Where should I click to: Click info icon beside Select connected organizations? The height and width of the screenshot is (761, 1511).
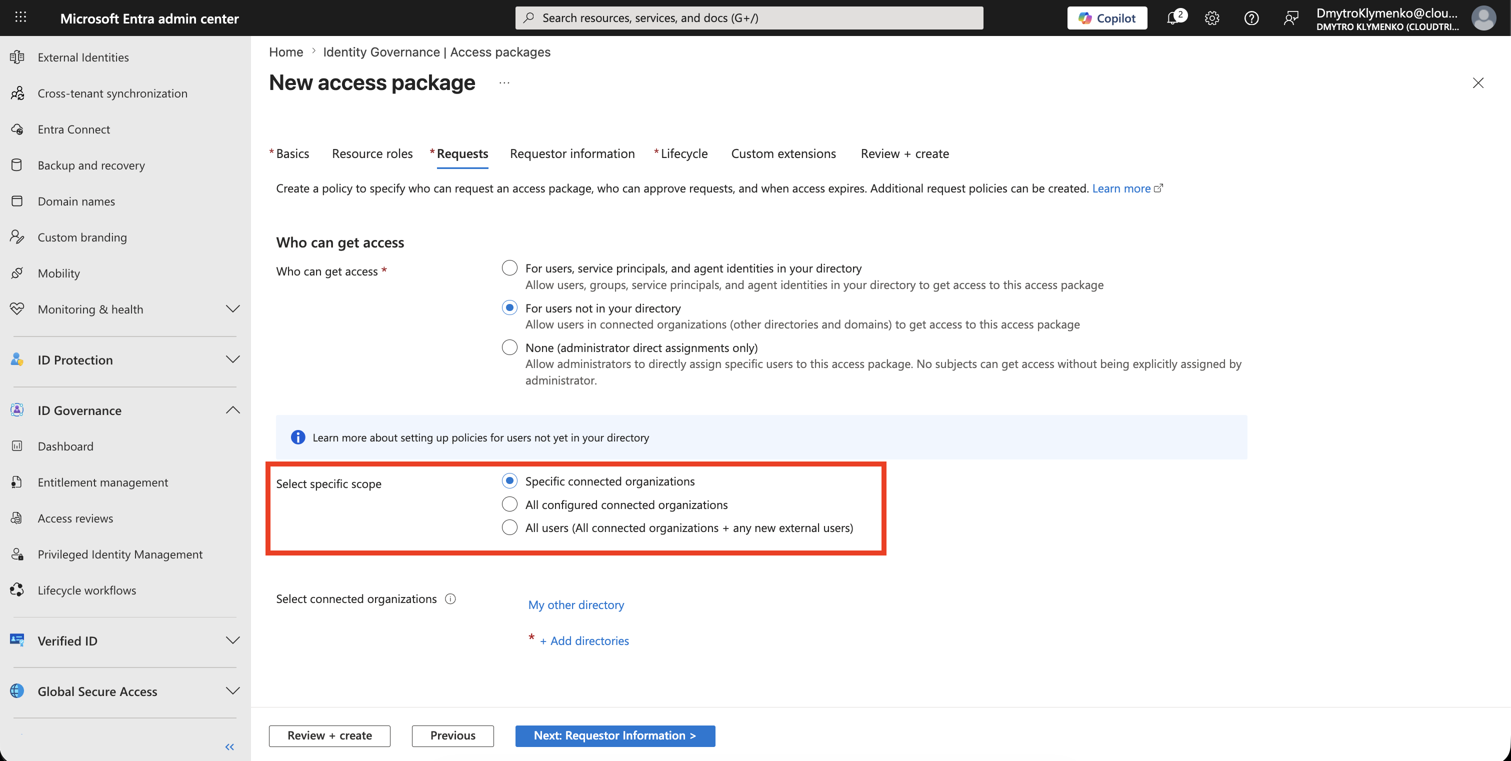[x=450, y=598]
